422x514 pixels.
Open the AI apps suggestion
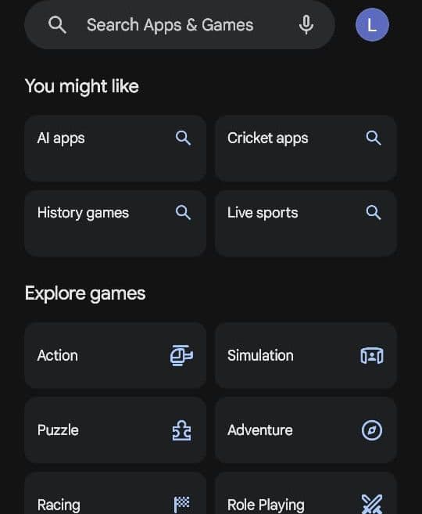coord(115,148)
